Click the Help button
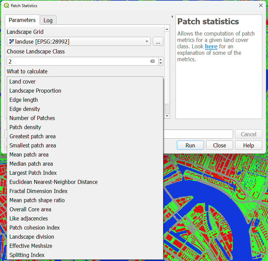 (249, 145)
